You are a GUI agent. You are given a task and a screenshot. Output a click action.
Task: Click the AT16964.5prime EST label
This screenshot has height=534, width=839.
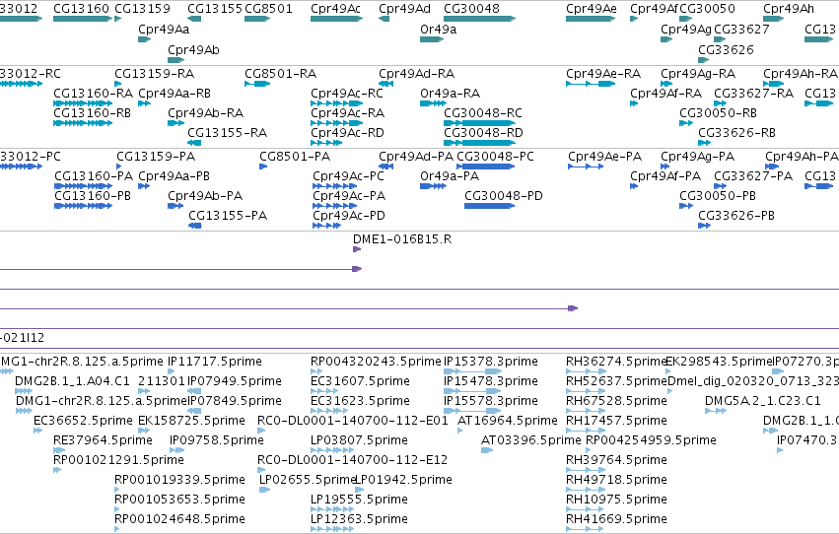[x=508, y=421]
